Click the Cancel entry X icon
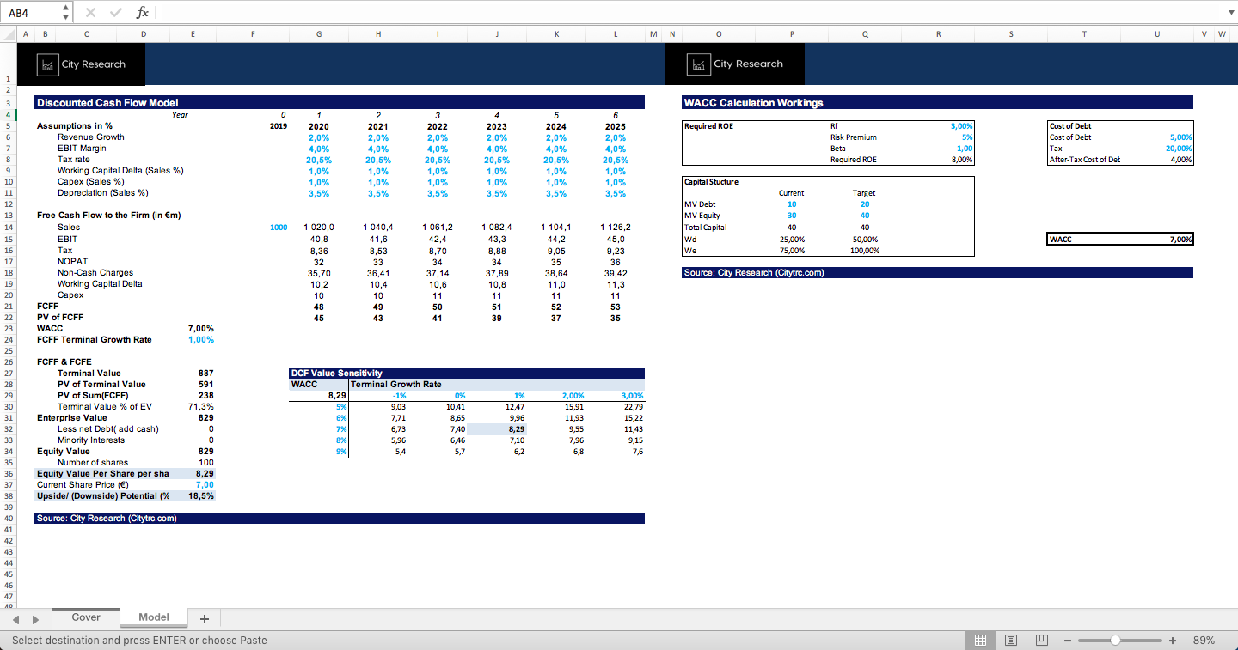This screenshot has height=650, width=1238. point(90,12)
